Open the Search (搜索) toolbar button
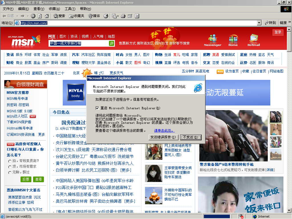 (59, 16)
